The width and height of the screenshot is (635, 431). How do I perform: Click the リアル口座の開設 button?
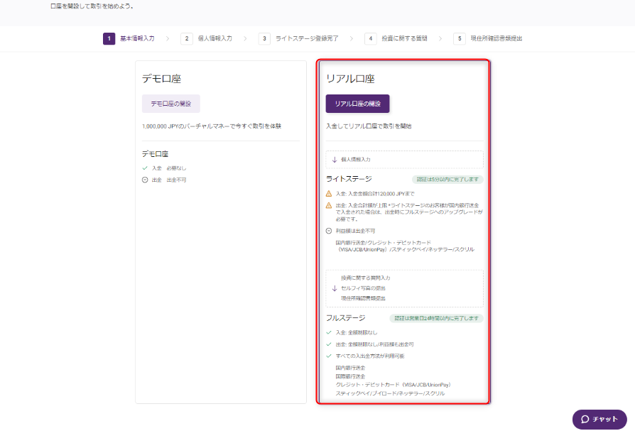tap(357, 104)
